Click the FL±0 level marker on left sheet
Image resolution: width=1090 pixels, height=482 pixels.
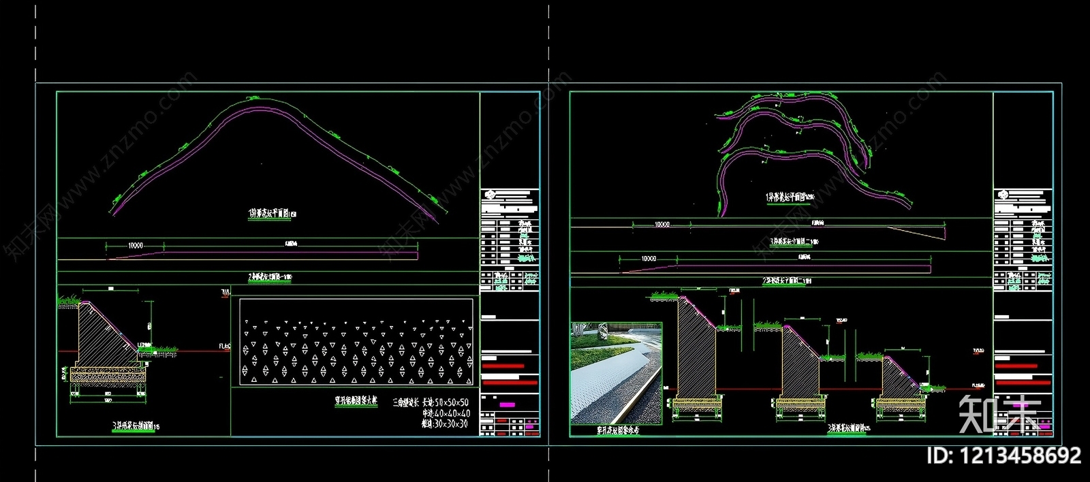click(x=225, y=347)
